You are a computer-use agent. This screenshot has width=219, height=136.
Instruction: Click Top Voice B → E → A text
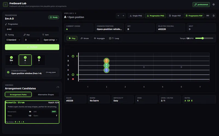[x=15, y=122]
